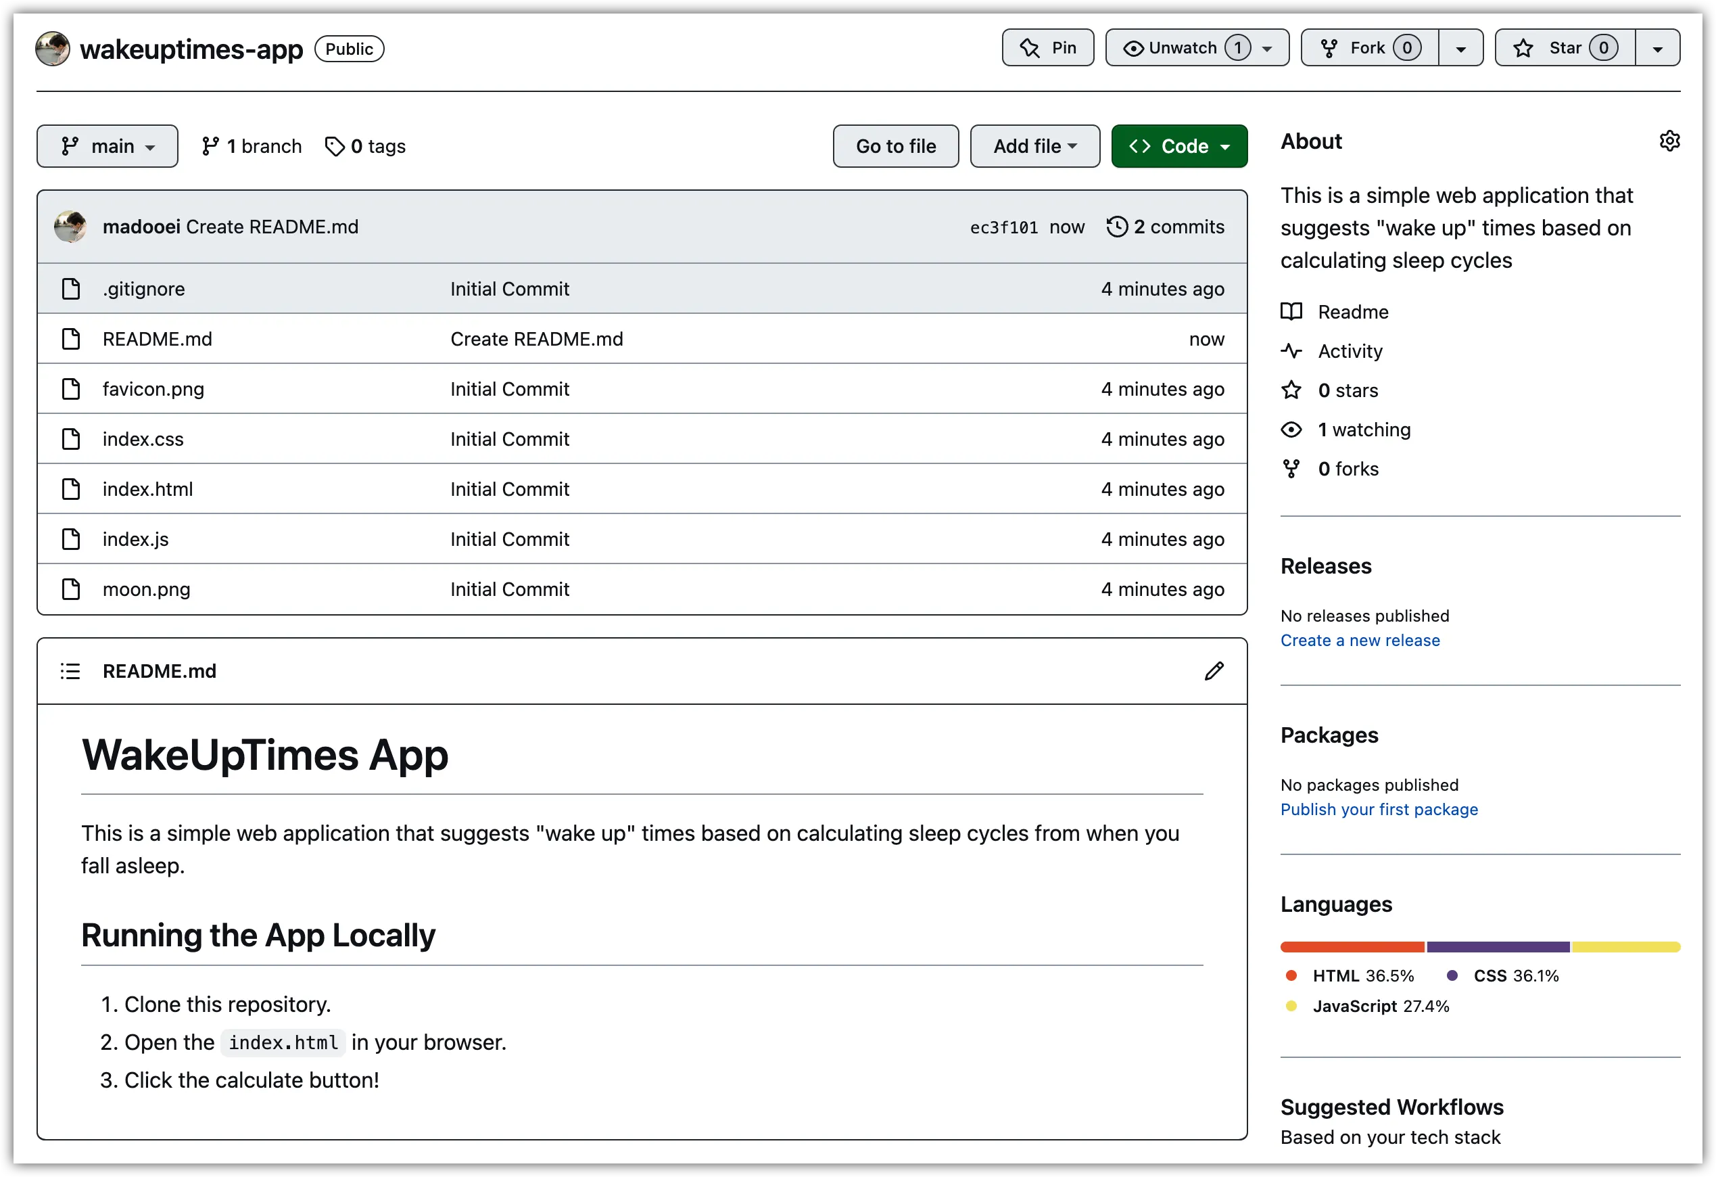Open the JavaScript 27.4% language link
1716x1177 pixels.
[1368, 1007]
